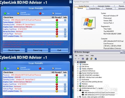The image size is (125, 98).
Task: Click Check Again button in BD Advisor
Action: (x=14, y=50)
